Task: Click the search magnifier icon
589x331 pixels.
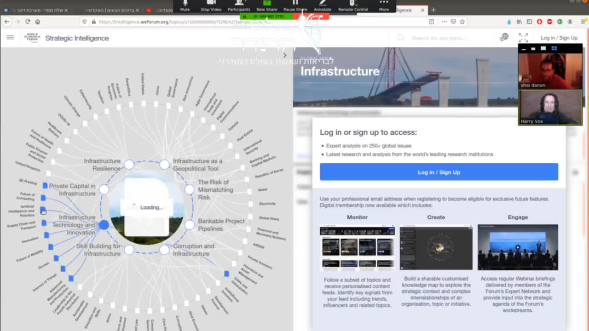Action: click(x=401, y=38)
